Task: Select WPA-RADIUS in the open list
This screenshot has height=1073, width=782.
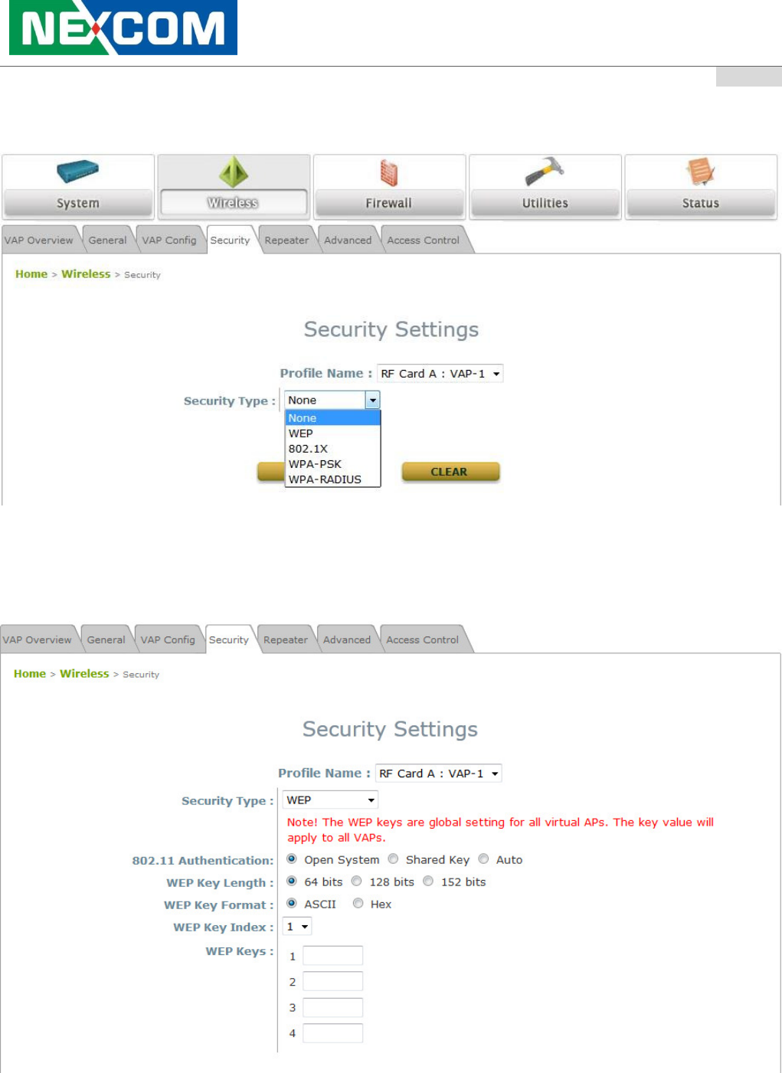Action: pyautogui.click(x=325, y=479)
